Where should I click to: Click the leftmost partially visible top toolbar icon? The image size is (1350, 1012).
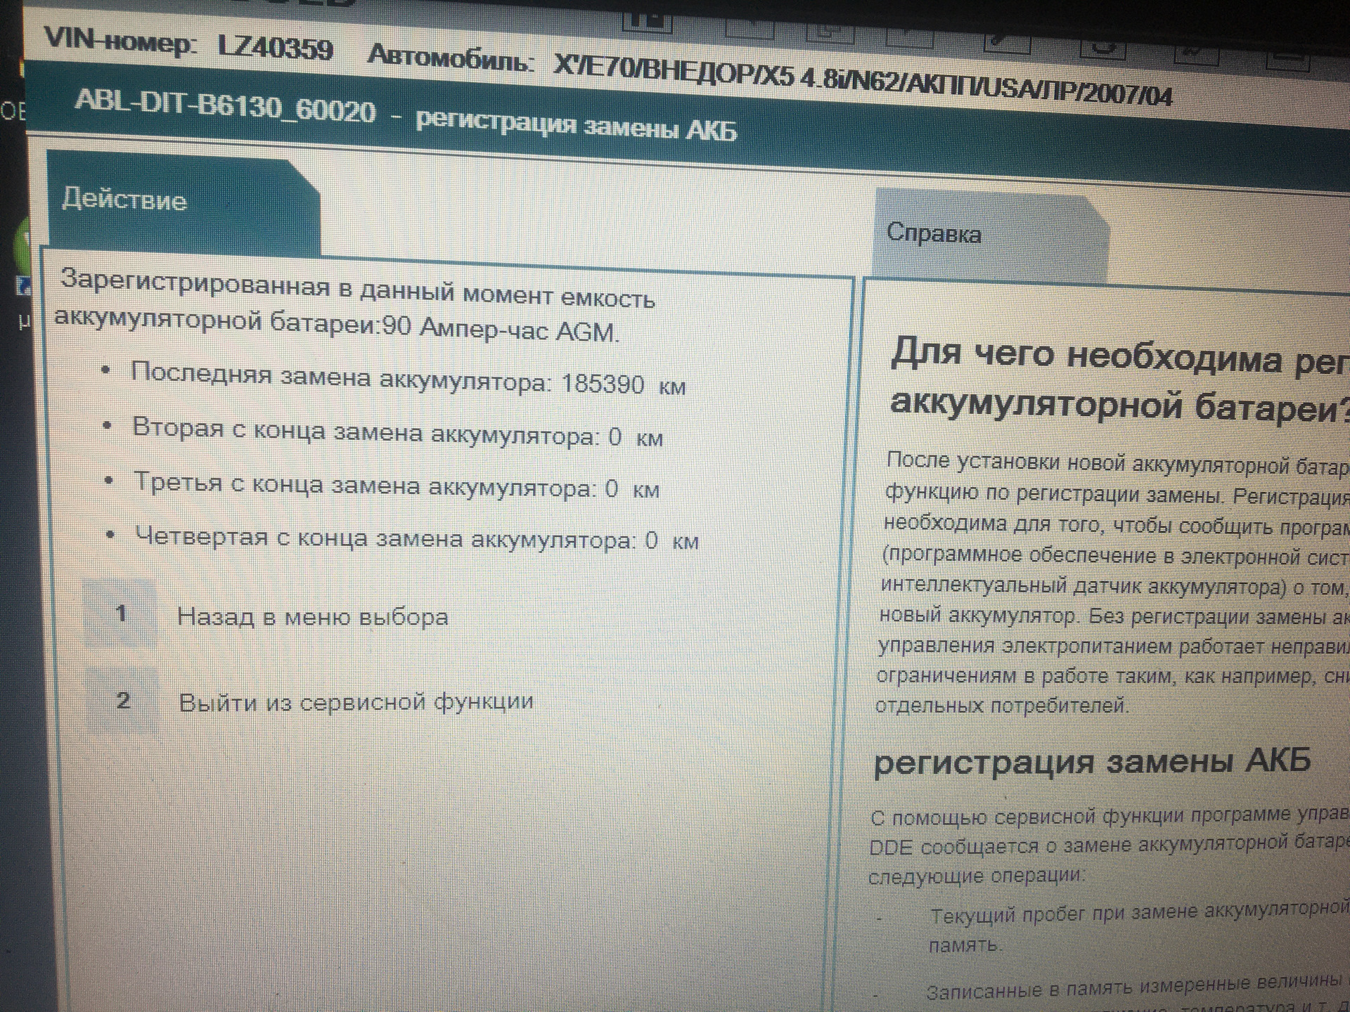(x=647, y=21)
